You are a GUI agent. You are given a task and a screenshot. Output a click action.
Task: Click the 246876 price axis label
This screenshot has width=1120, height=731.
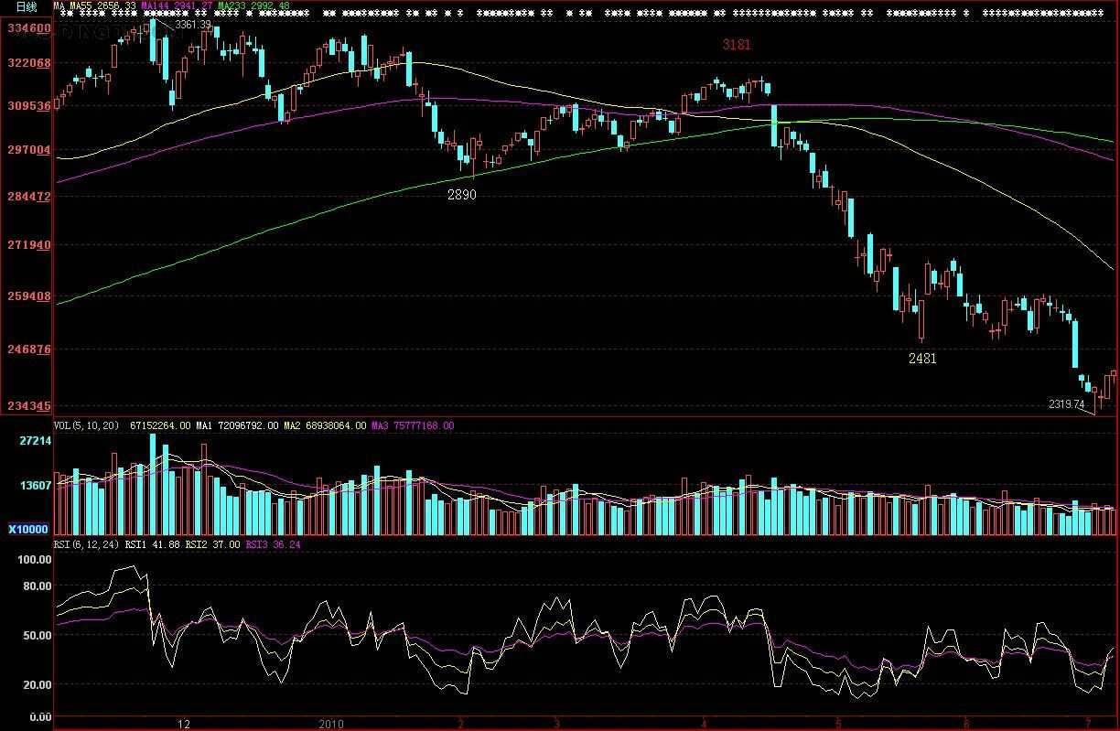[x=28, y=349]
